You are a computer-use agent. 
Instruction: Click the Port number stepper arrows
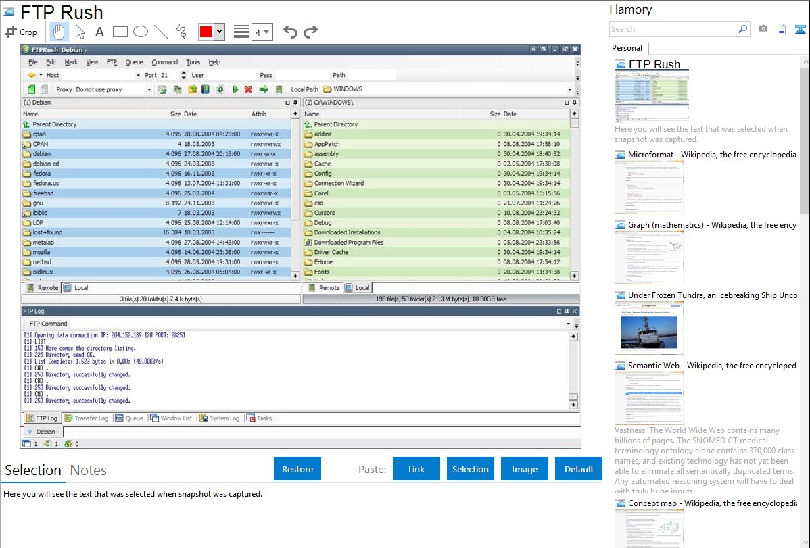[x=183, y=76]
